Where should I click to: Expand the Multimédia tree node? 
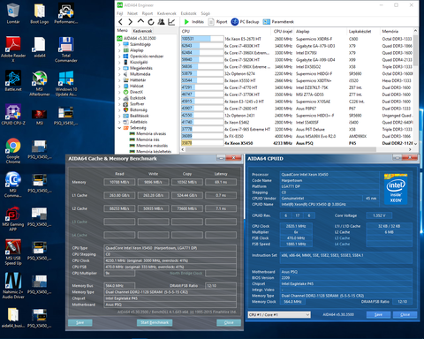[x=119, y=74]
